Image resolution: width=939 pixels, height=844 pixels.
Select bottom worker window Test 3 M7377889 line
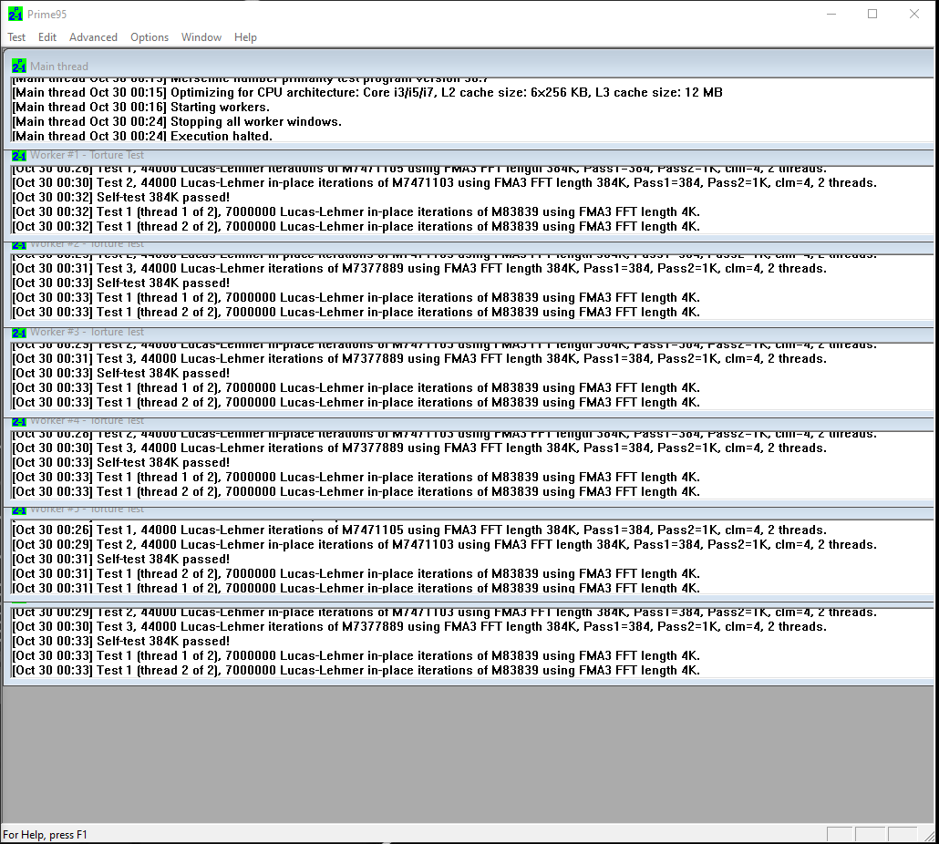click(x=419, y=627)
